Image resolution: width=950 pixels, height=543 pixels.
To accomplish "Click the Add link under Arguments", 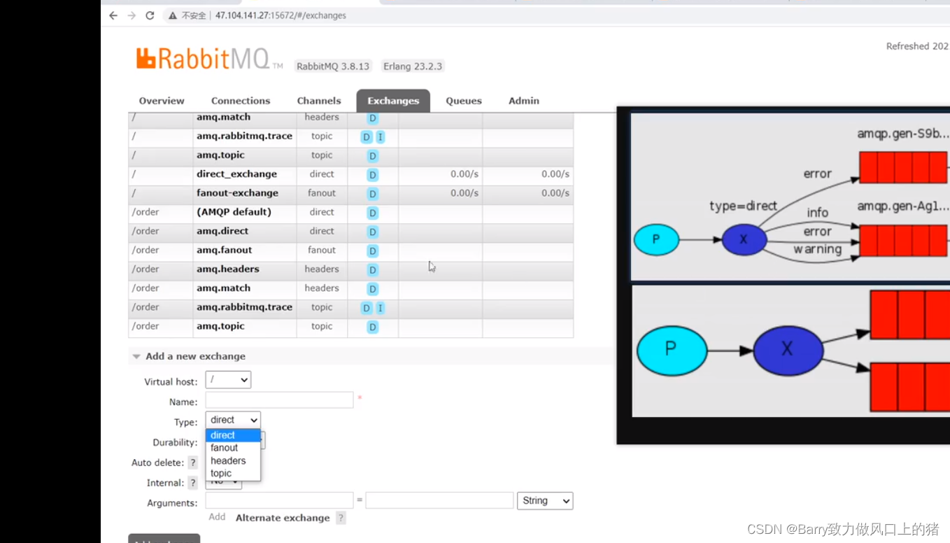I will 217,517.
